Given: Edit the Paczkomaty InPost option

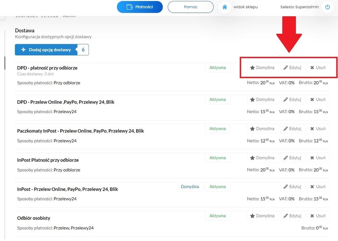Looking at the screenshot, I should coord(293,129).
